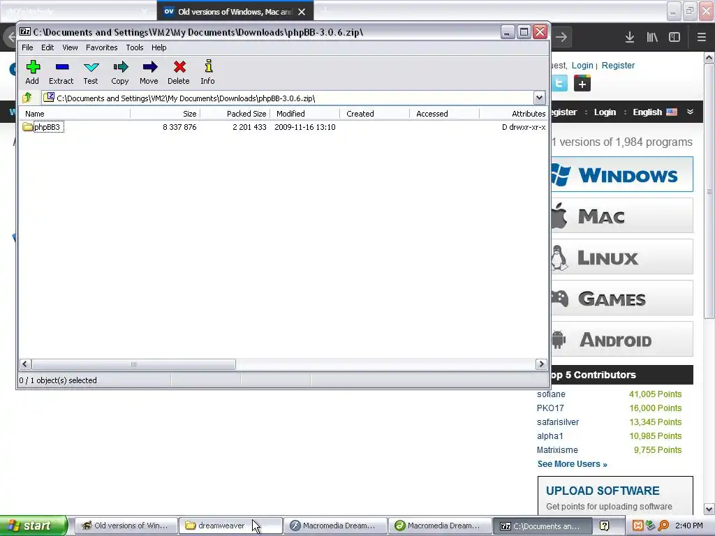
Task: Click webpage scrollbar down arrow
Action: tap(709, 509)
